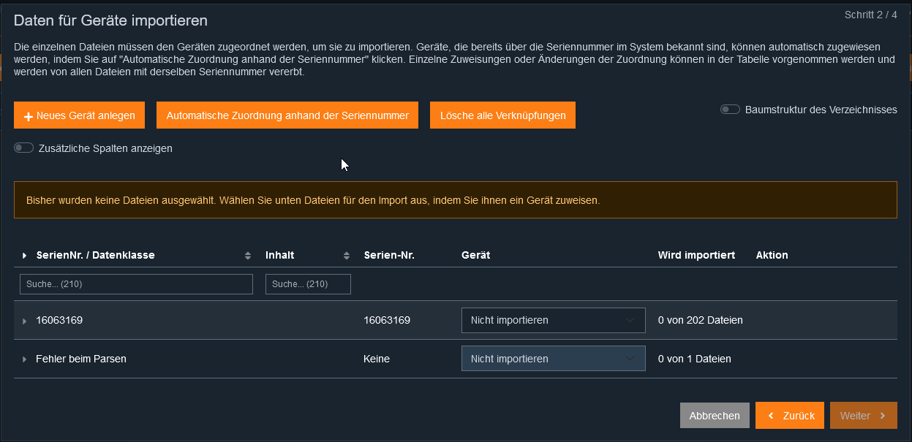The width and height of the screenshot is (912, 442).
Task: Enable Zusätzliche Spalten anzeigen toggle
Action: [x=24, y=148]
